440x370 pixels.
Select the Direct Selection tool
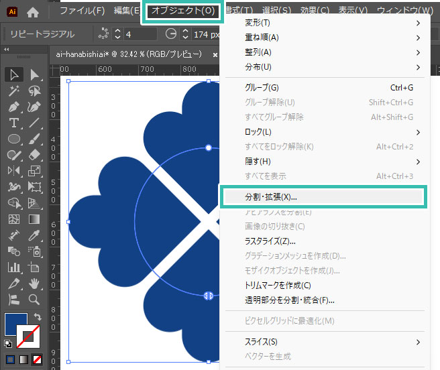click(34, 75)
